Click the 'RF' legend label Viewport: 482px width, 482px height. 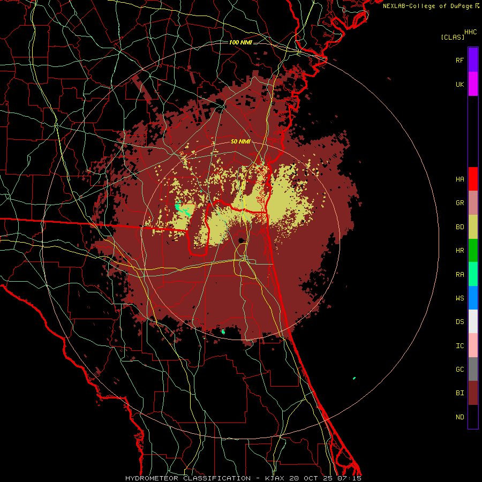(x=460, y=60)
